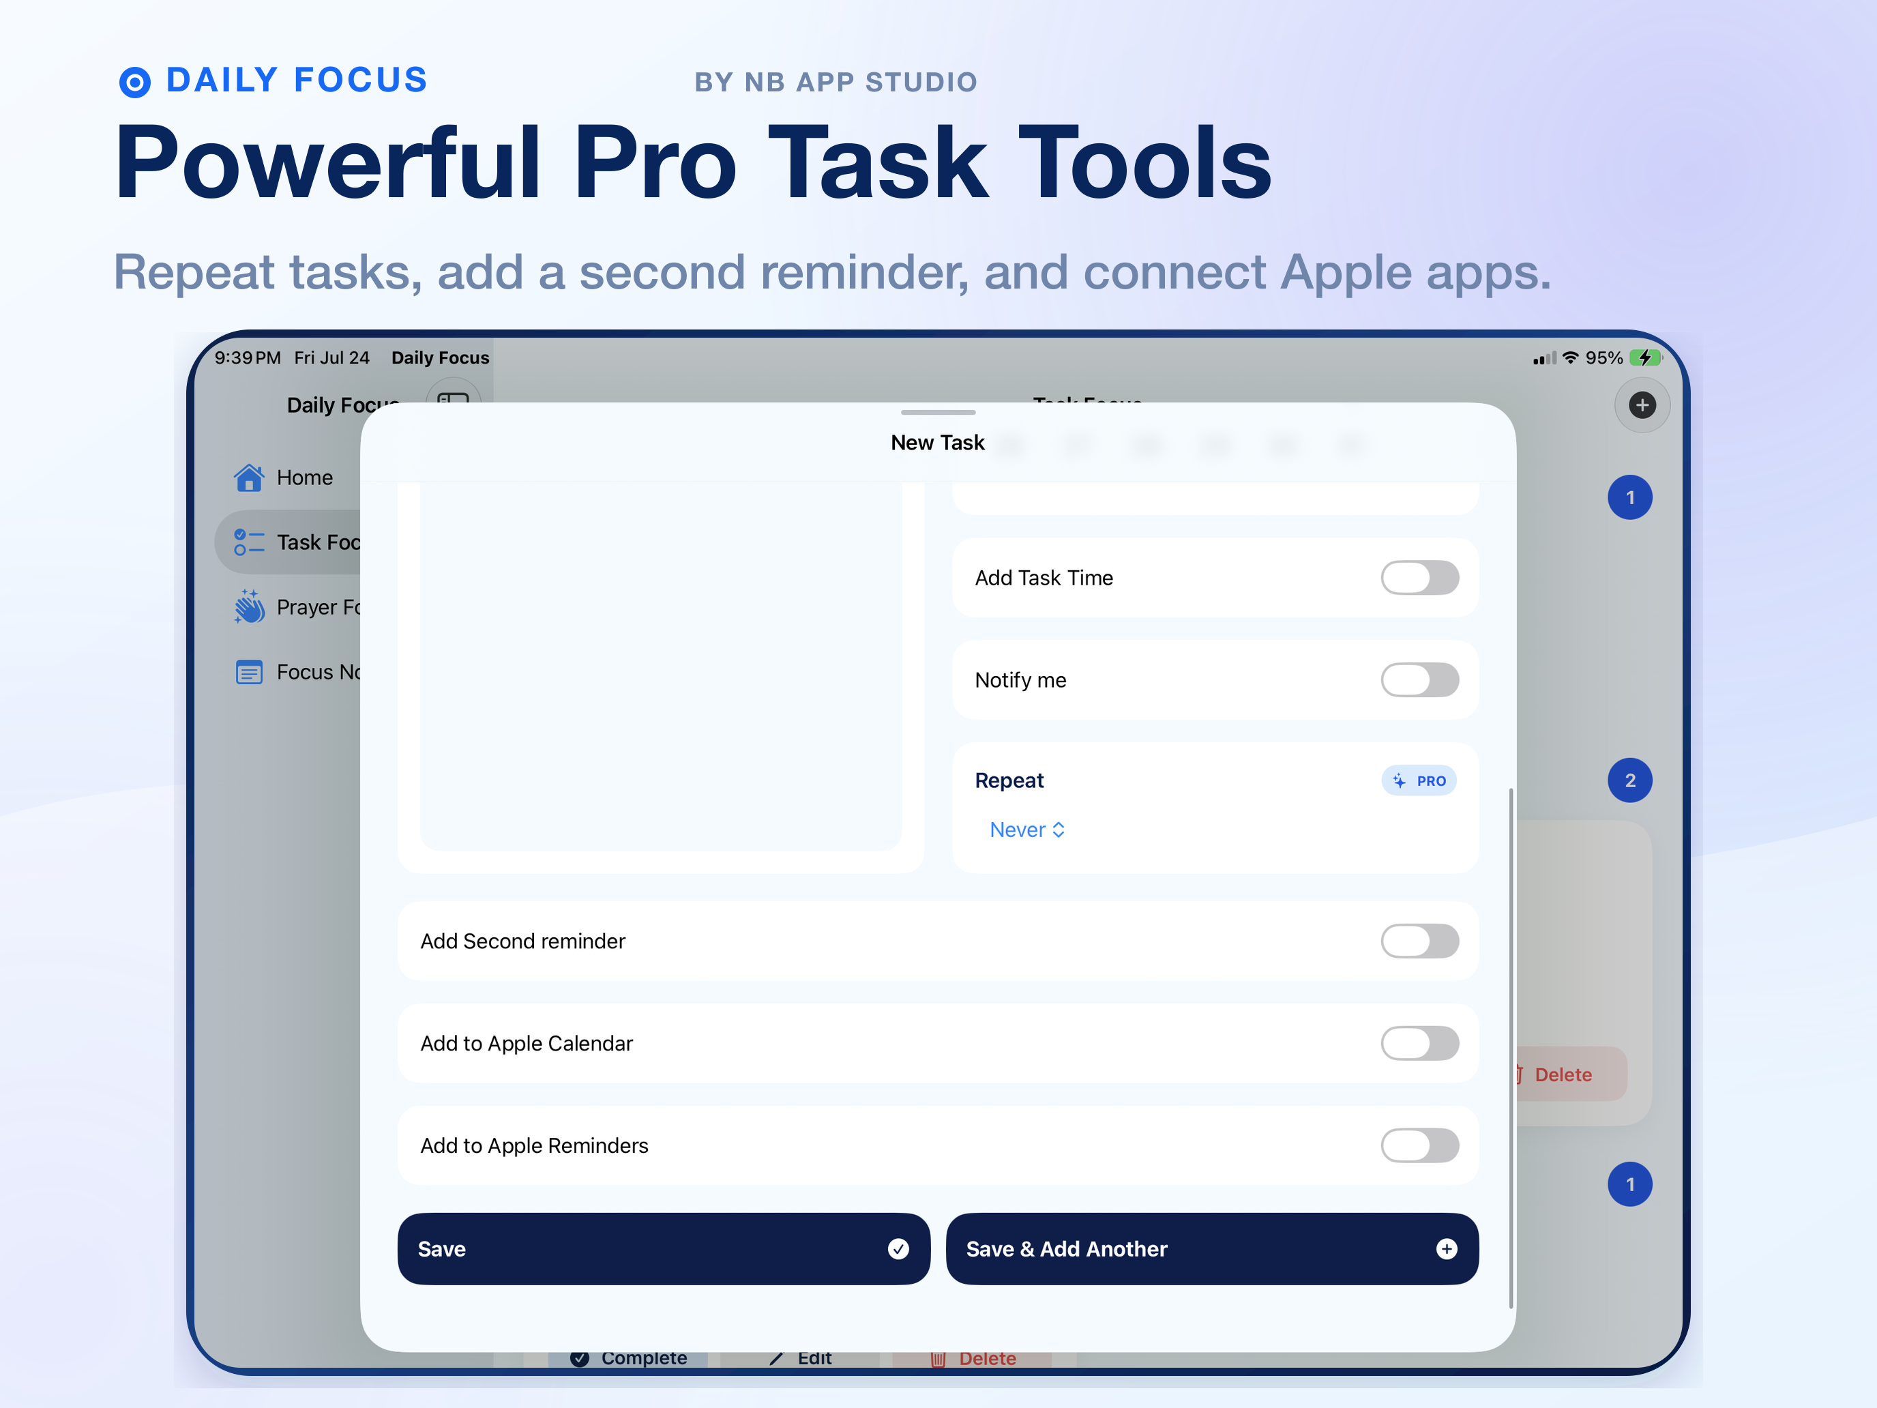Click the PRO sparkle badge in Repeat
The width and height of the screenshot is (1877, 1408).
click(1419, 781)
